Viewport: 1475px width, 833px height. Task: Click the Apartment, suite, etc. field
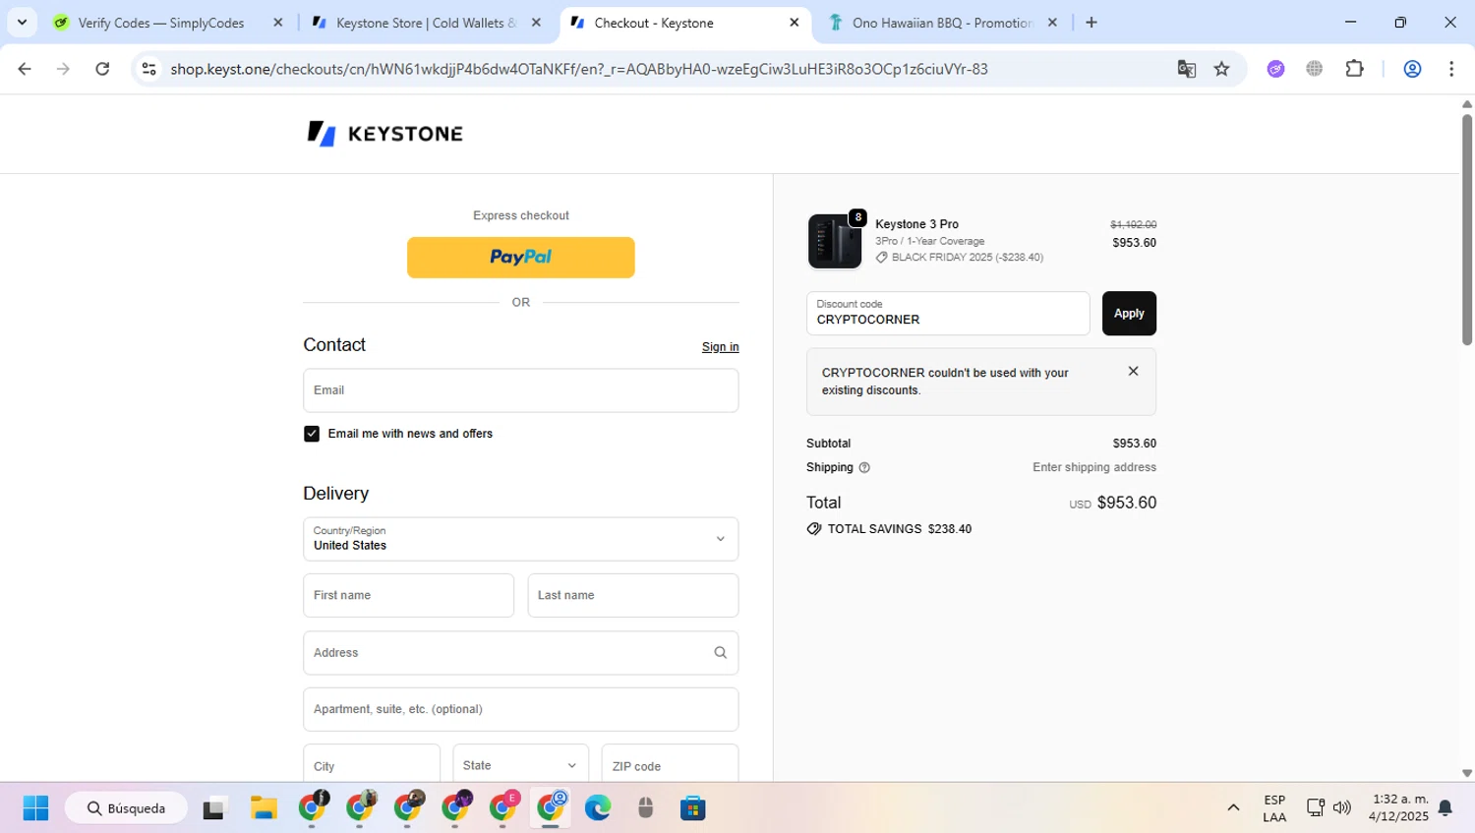tap(520, 709)
